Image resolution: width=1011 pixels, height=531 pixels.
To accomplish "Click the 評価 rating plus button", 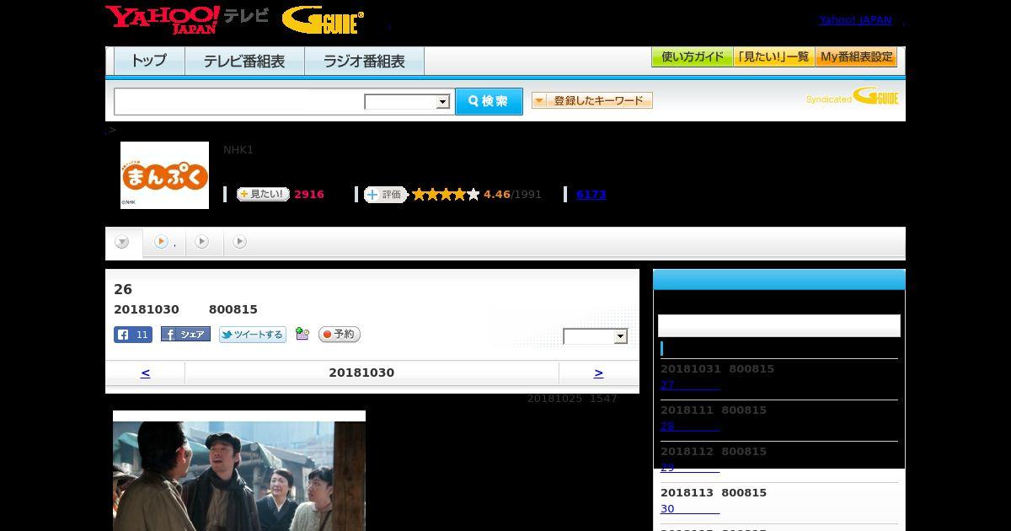I will [386, 194].
